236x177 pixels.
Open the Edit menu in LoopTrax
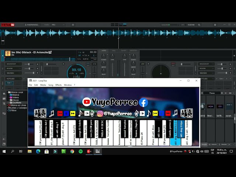point(36,85)
